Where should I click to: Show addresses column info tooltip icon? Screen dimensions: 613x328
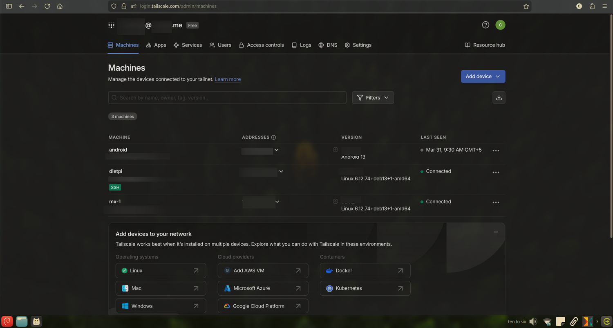(x=274, y=137)
